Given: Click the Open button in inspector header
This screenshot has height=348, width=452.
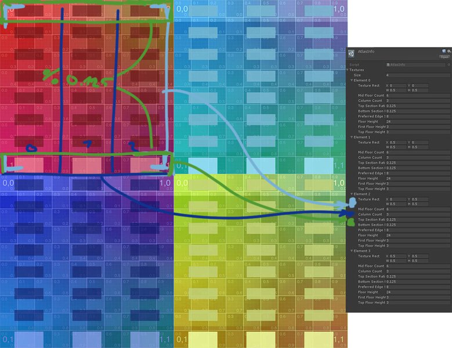Looking at the screenshot, I should pyautogui.click(x=444, y=57).
